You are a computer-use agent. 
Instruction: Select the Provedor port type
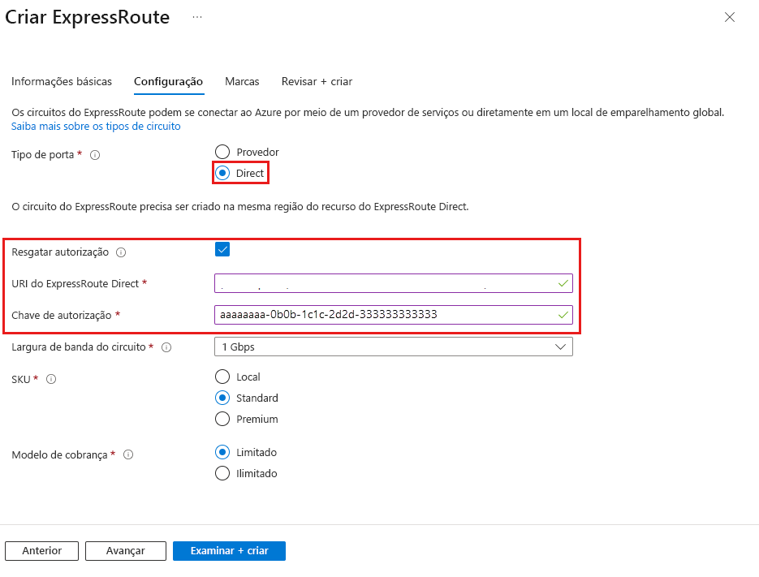click(222, 152)
